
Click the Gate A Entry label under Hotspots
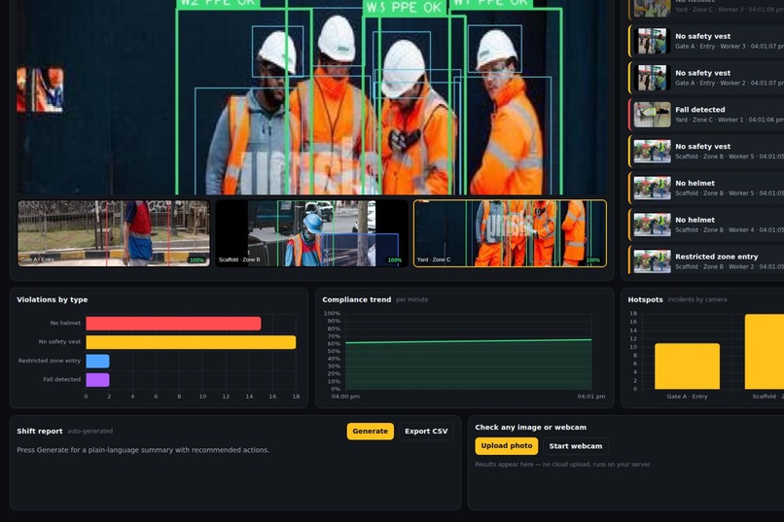click(x=687, y=397)
